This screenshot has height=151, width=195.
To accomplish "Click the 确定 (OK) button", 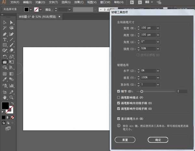I will pyautogui.click(x=158, y=140).
